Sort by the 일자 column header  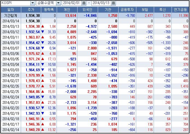click(x=11, y=10)
